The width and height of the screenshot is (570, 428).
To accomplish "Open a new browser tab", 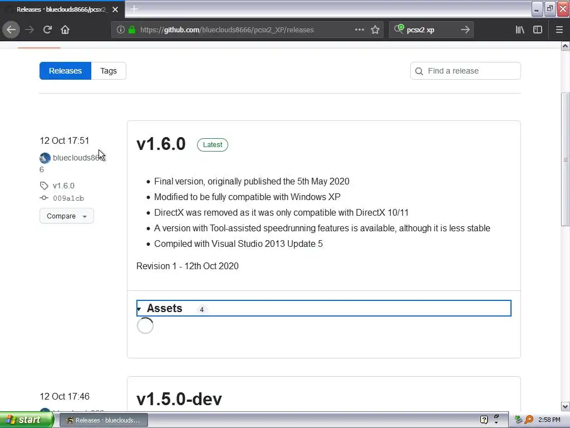I will (134, 9).
